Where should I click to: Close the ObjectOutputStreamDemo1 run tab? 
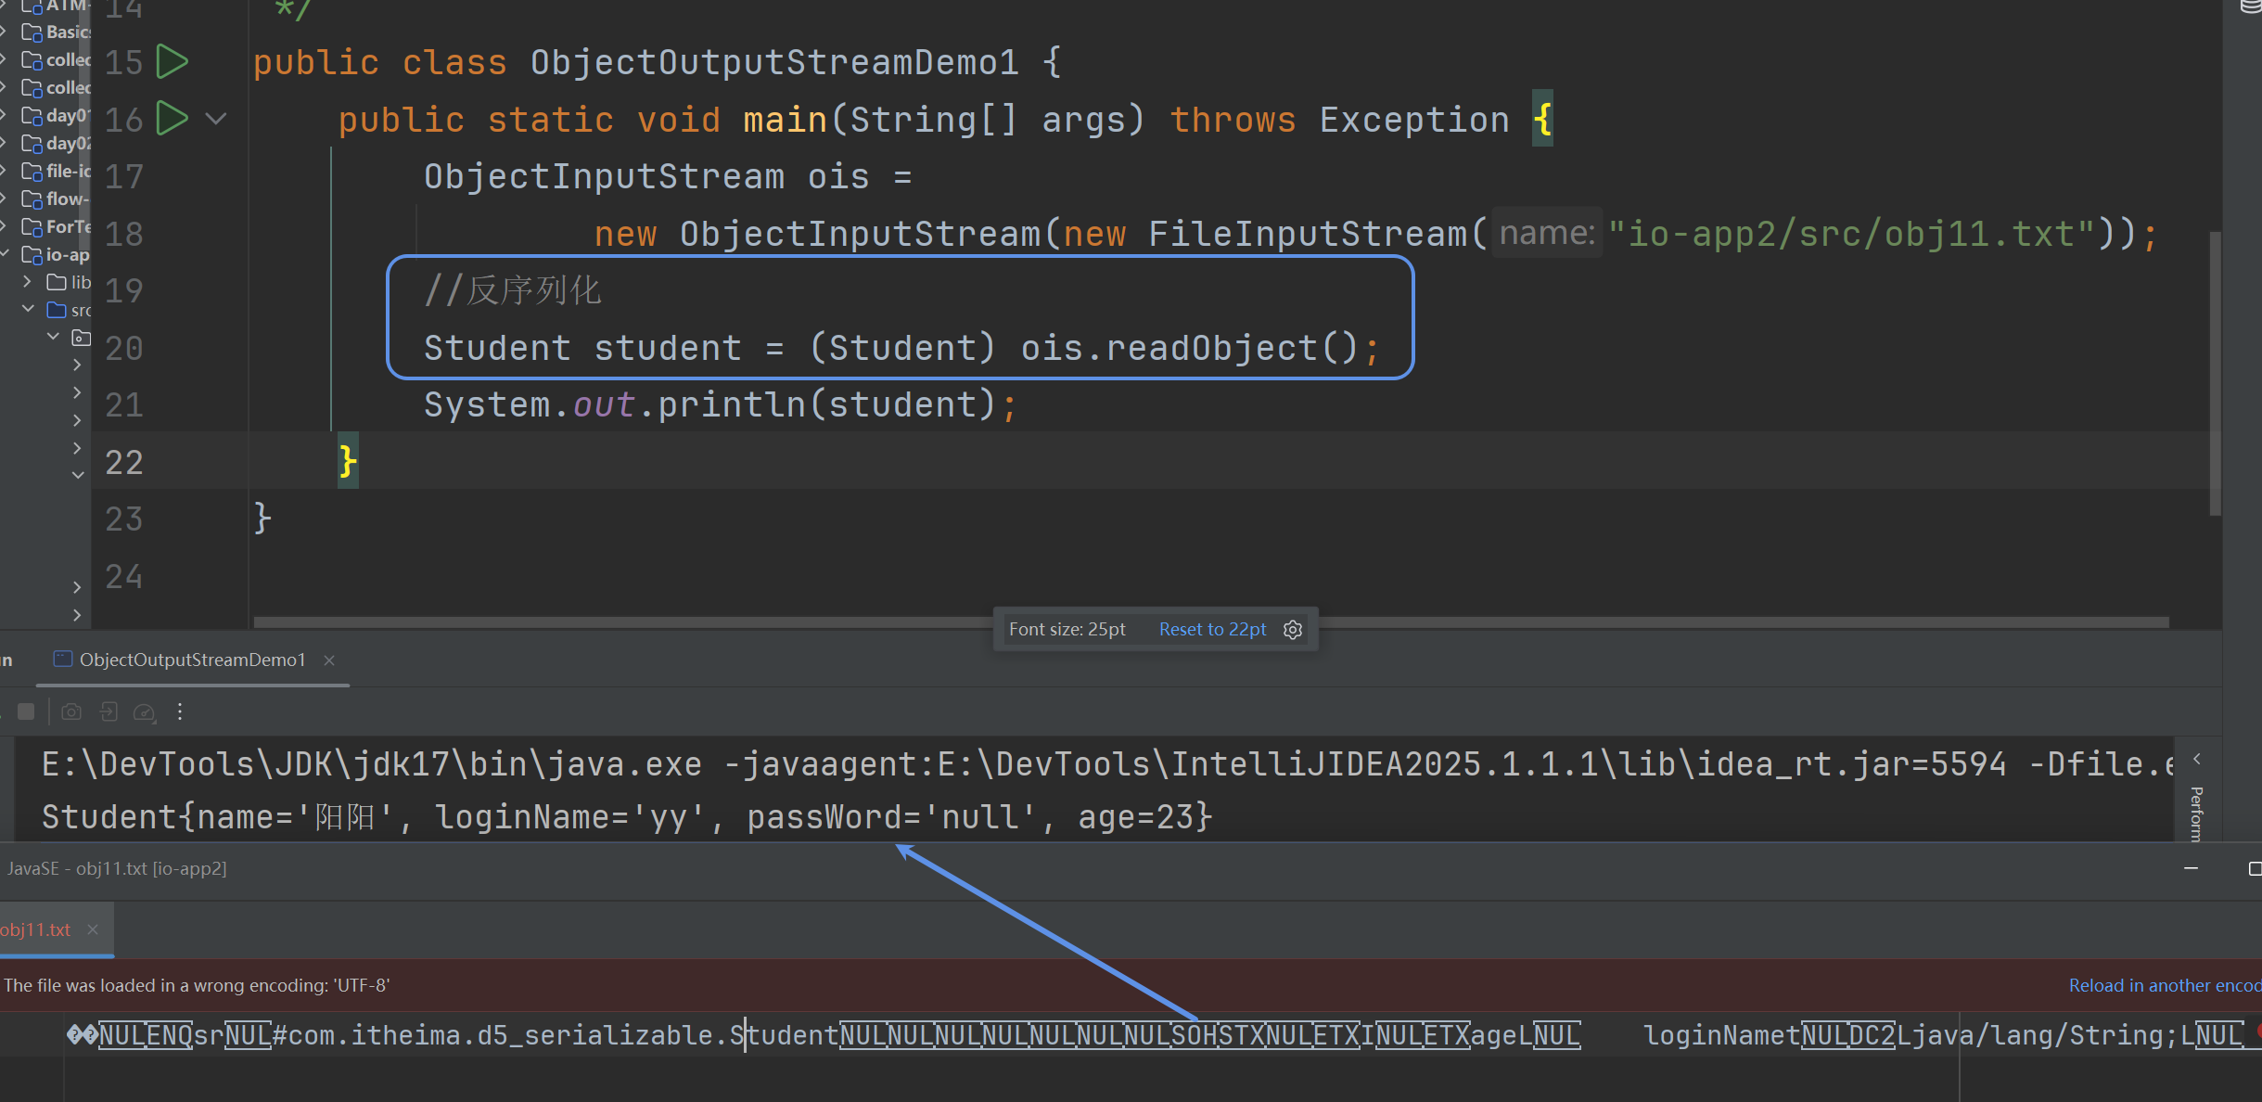[x=329, y=660]
